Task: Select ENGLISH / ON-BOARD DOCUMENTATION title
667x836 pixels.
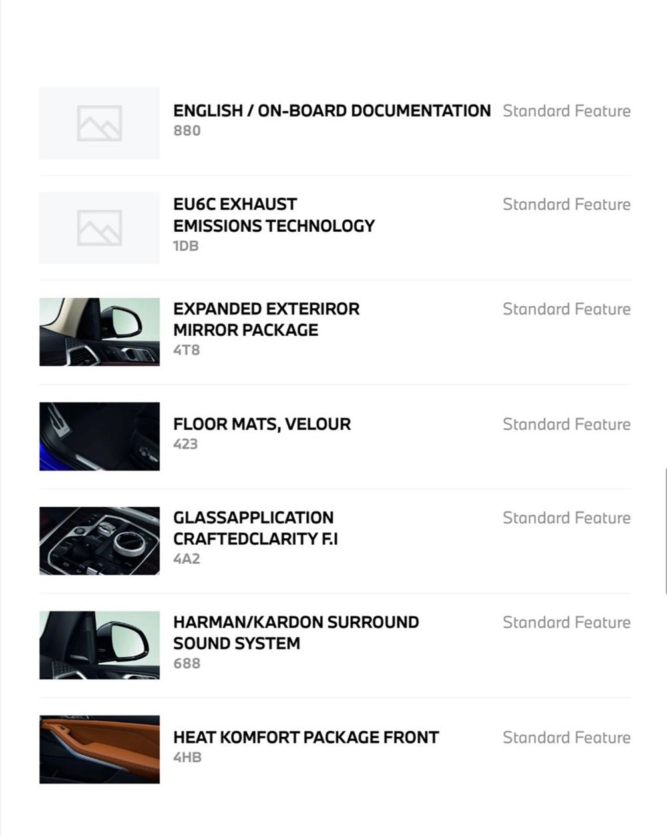Action: coord(332,111)
